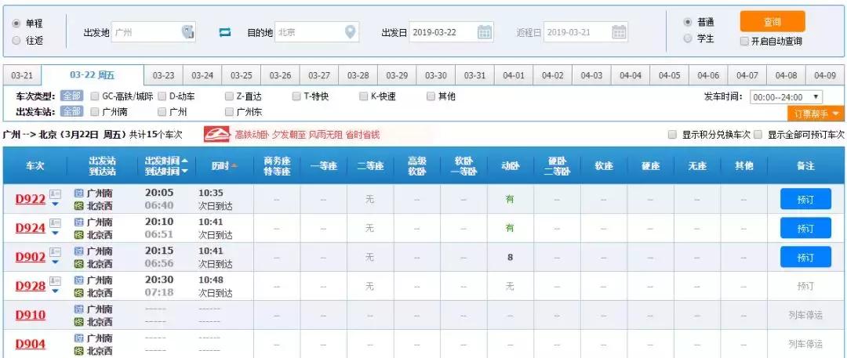Enable 显示积分兑换车次 checkbox
This screenshot has width=847, height=358.
pos(673,135)
